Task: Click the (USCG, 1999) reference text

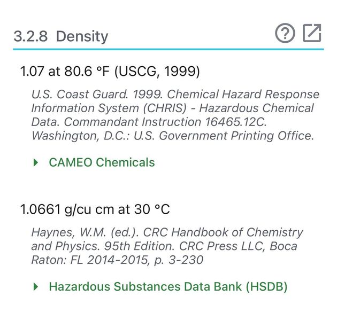Action: click(x=157, y=71)
